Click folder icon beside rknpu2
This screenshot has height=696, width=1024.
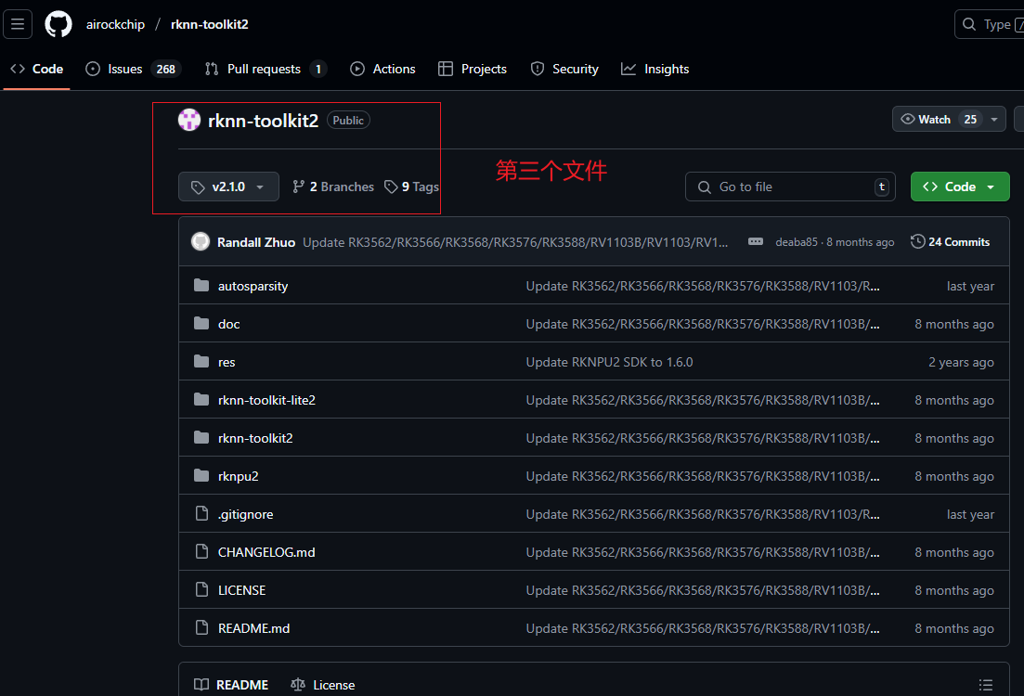(x=201, y=475)
